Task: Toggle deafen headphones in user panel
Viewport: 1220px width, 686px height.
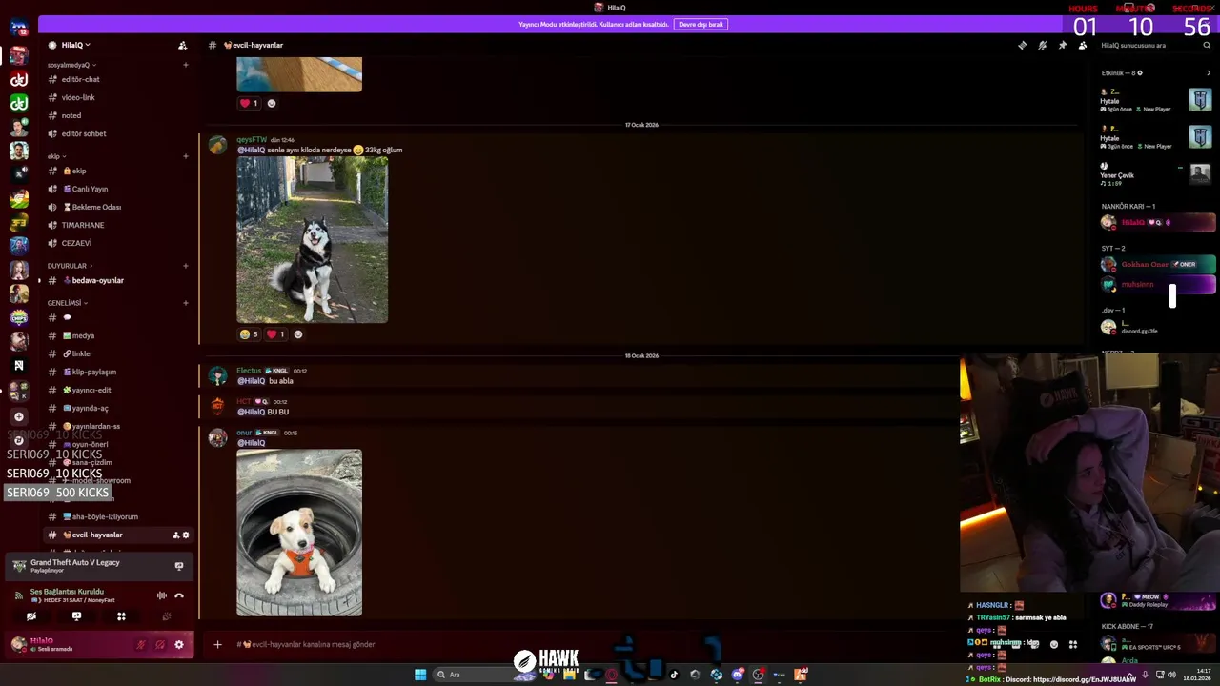Action: pyautogui.click(x=160, y=645)
